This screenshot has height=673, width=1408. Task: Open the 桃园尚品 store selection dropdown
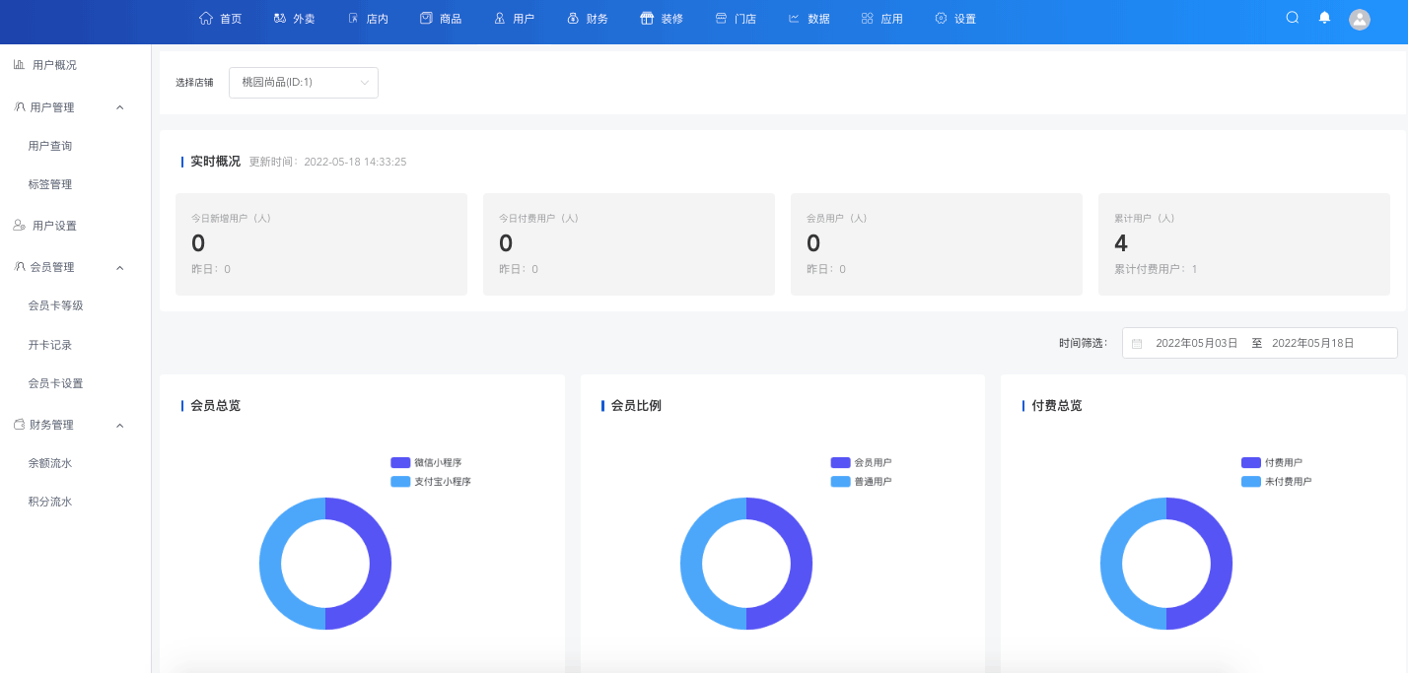304,83
